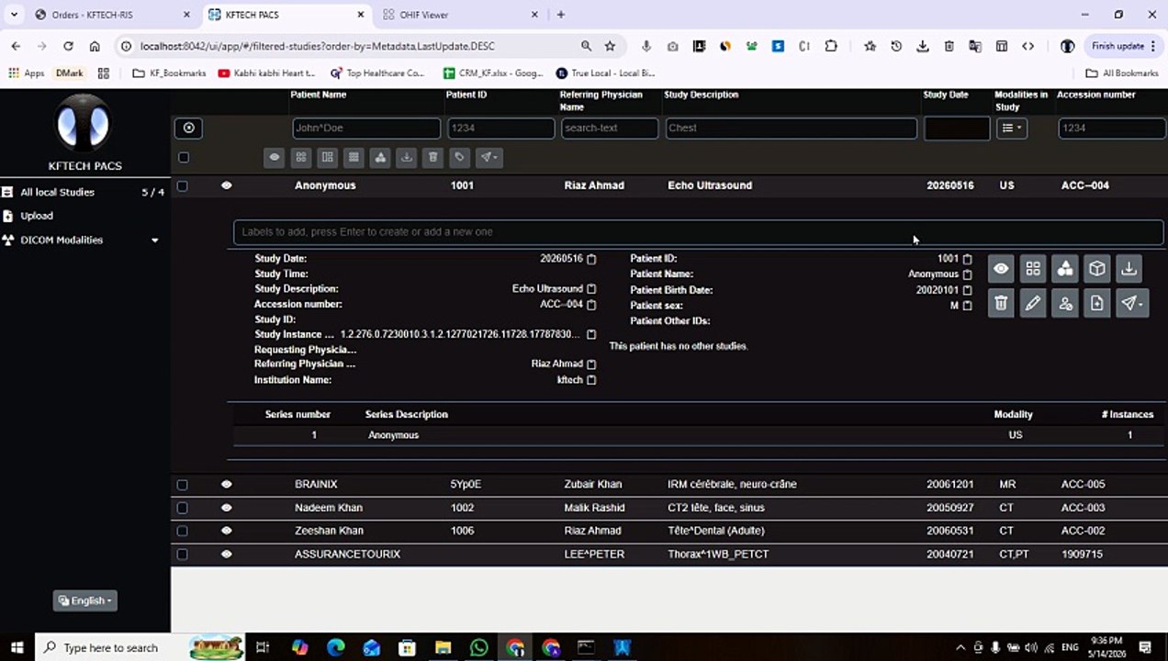Check the BRAINIX study checkbox
1168x661 pixels.
(x=182, y=485)
